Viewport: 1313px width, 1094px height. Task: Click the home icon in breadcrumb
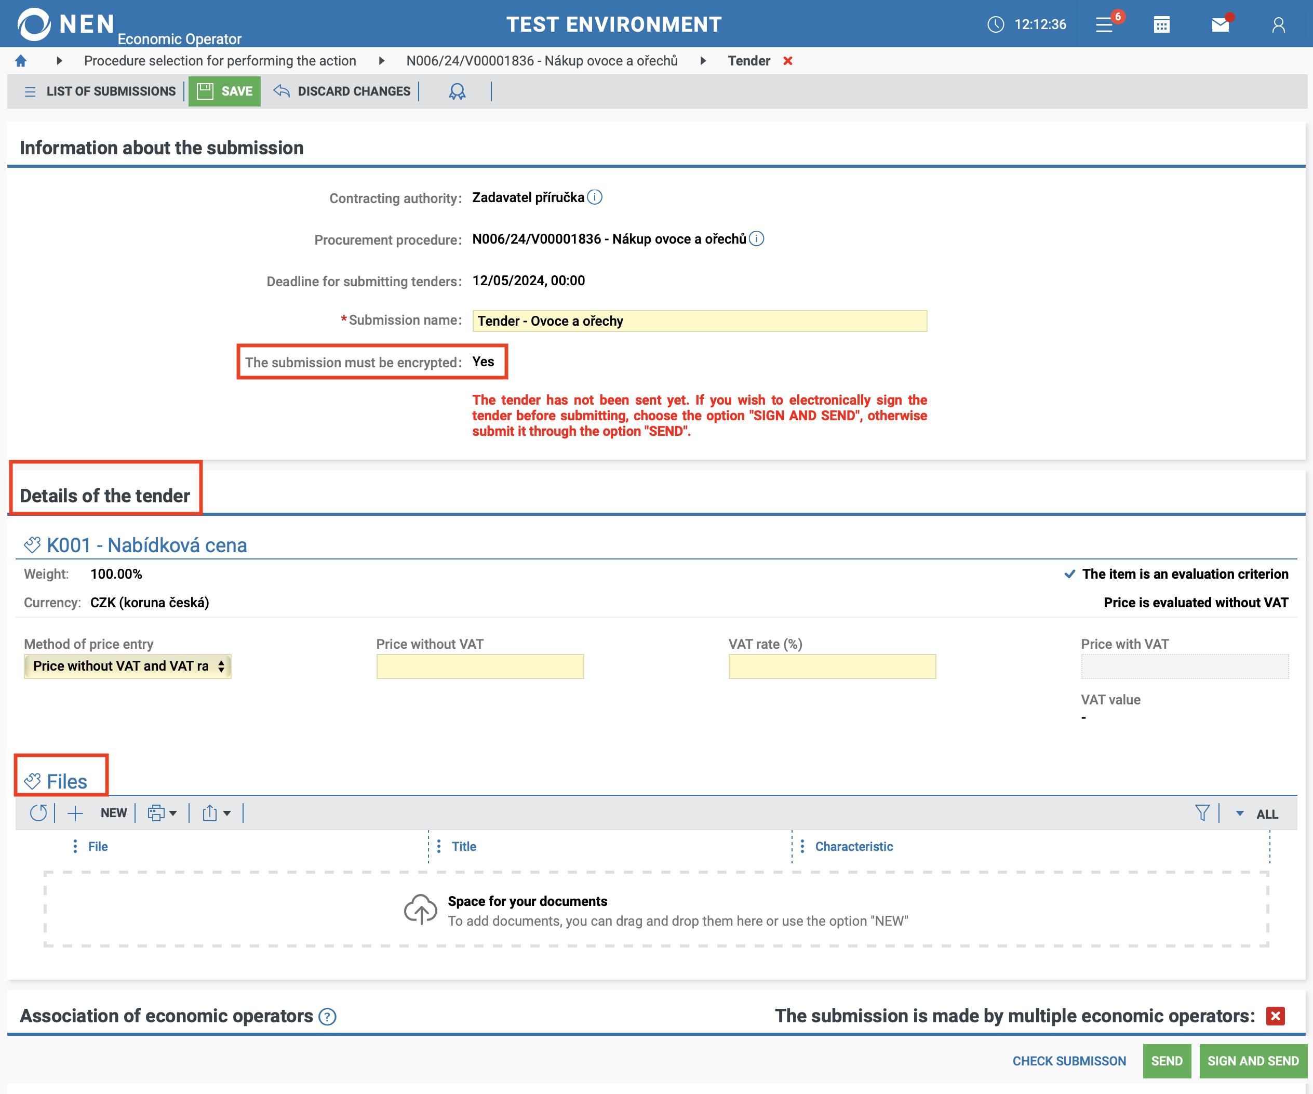(x=21, y=61)
